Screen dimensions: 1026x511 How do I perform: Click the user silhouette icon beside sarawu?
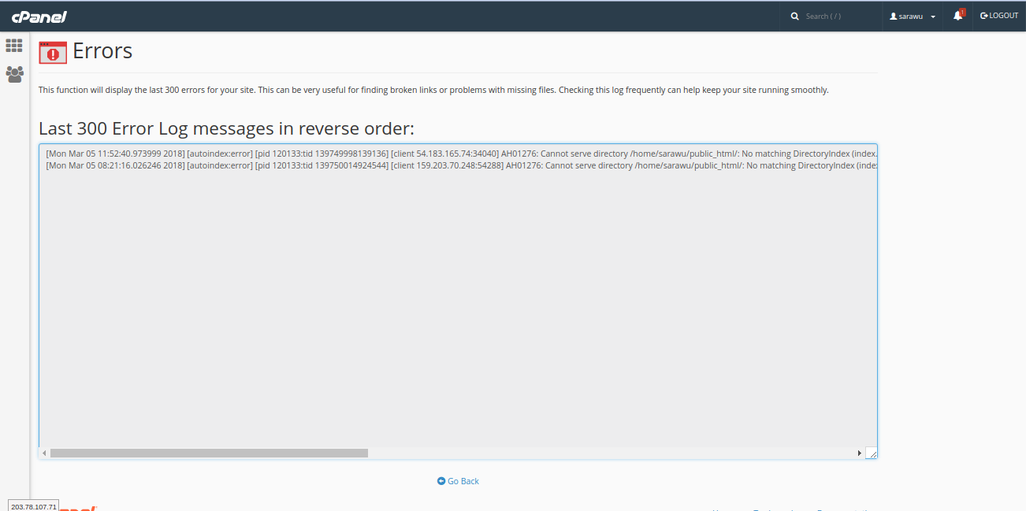(893, 17)
